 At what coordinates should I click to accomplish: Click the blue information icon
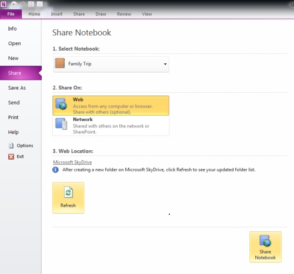55,170
